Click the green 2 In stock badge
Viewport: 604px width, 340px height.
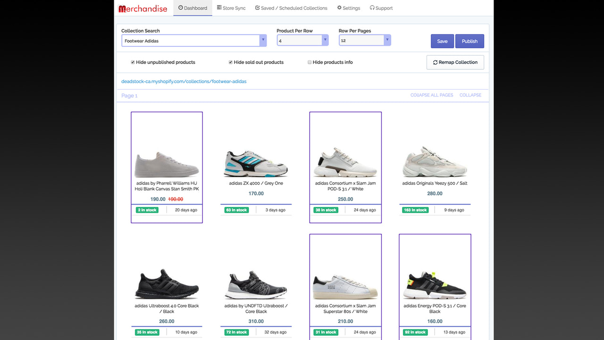coord(147,210)
